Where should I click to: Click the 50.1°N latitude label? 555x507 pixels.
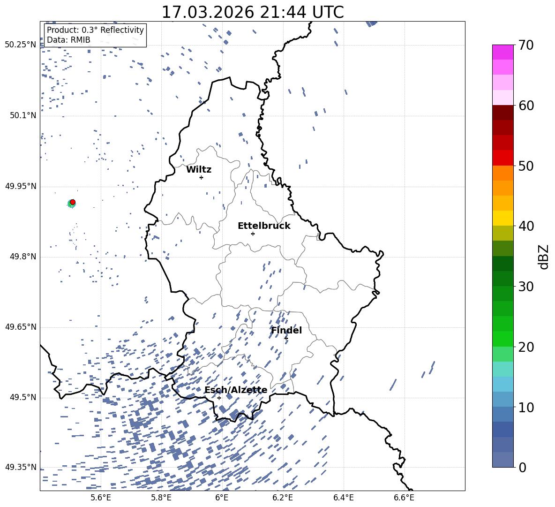tap(23, 115)
